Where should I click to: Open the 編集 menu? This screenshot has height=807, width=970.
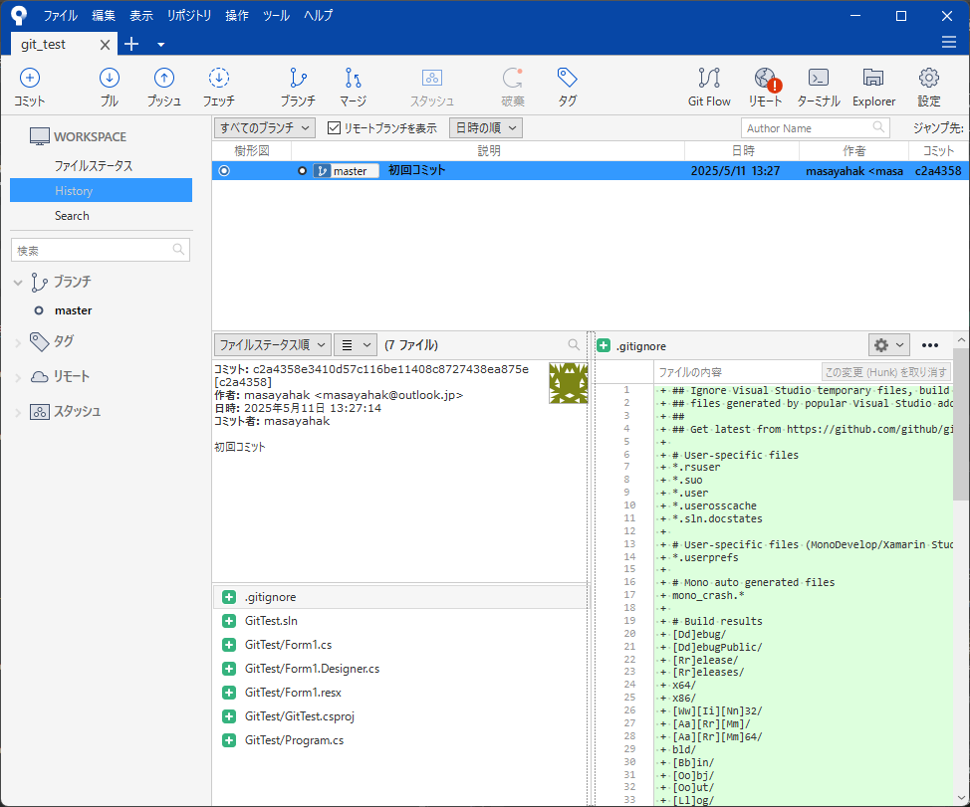[104, 15]
